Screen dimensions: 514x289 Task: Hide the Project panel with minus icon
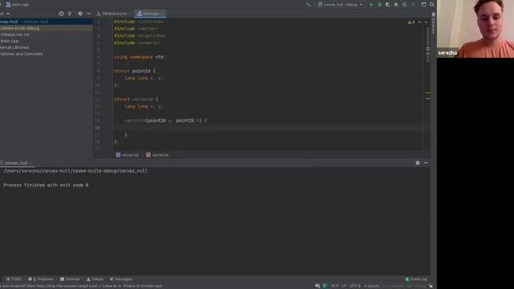tap(88, 14)
